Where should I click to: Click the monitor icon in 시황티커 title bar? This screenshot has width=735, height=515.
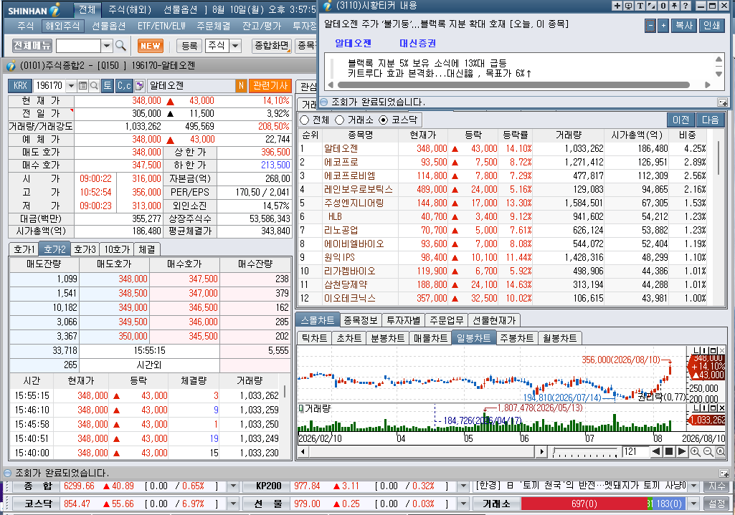point(629,6)
